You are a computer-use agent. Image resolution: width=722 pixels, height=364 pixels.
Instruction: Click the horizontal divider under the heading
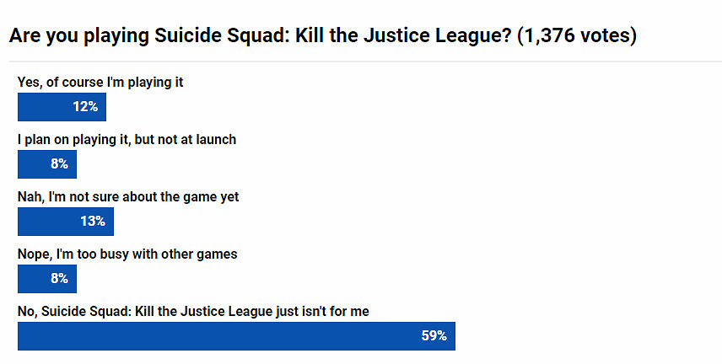pos(361,62)
